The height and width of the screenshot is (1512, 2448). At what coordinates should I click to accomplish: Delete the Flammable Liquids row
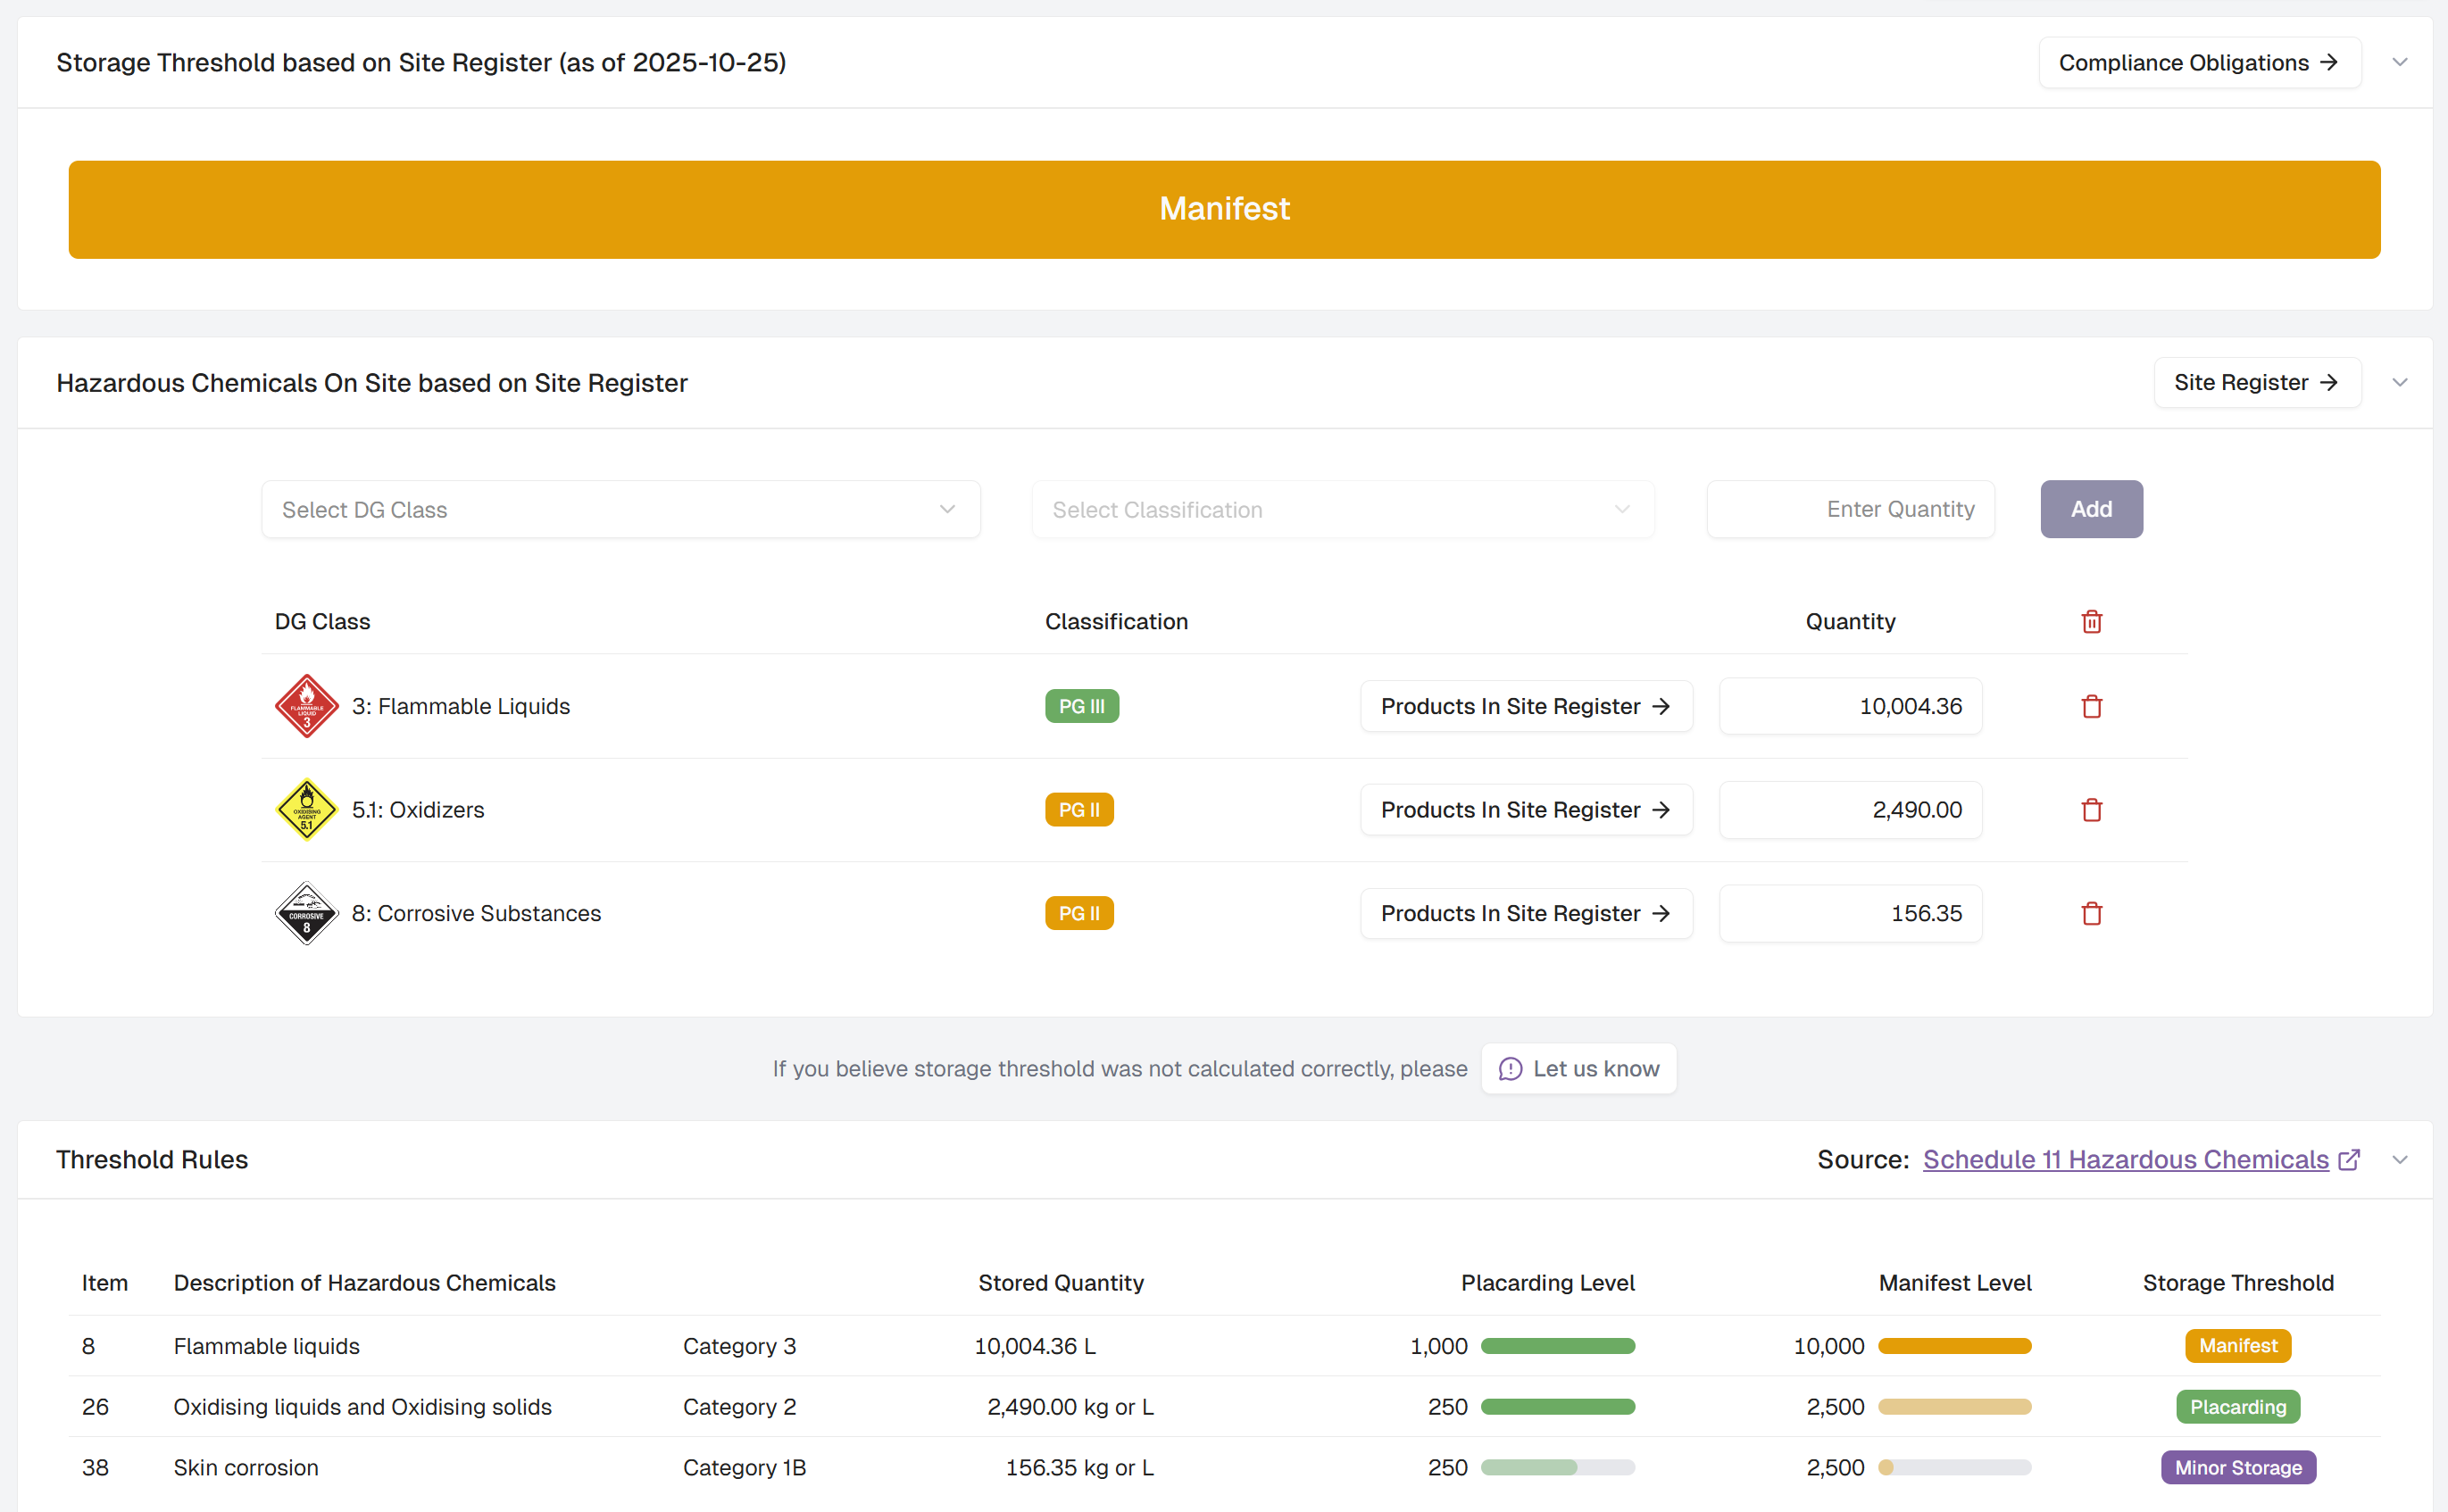click(2091, 706)
